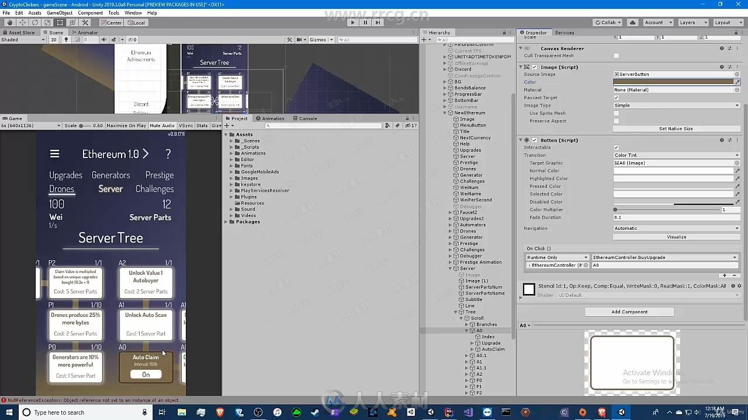Toggle the Use Sprite Mesh checkbox
Viewport: 748px width, 420px height.
(616, 113)
